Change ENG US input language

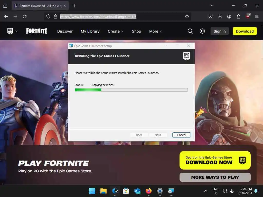tap(215, 191)
